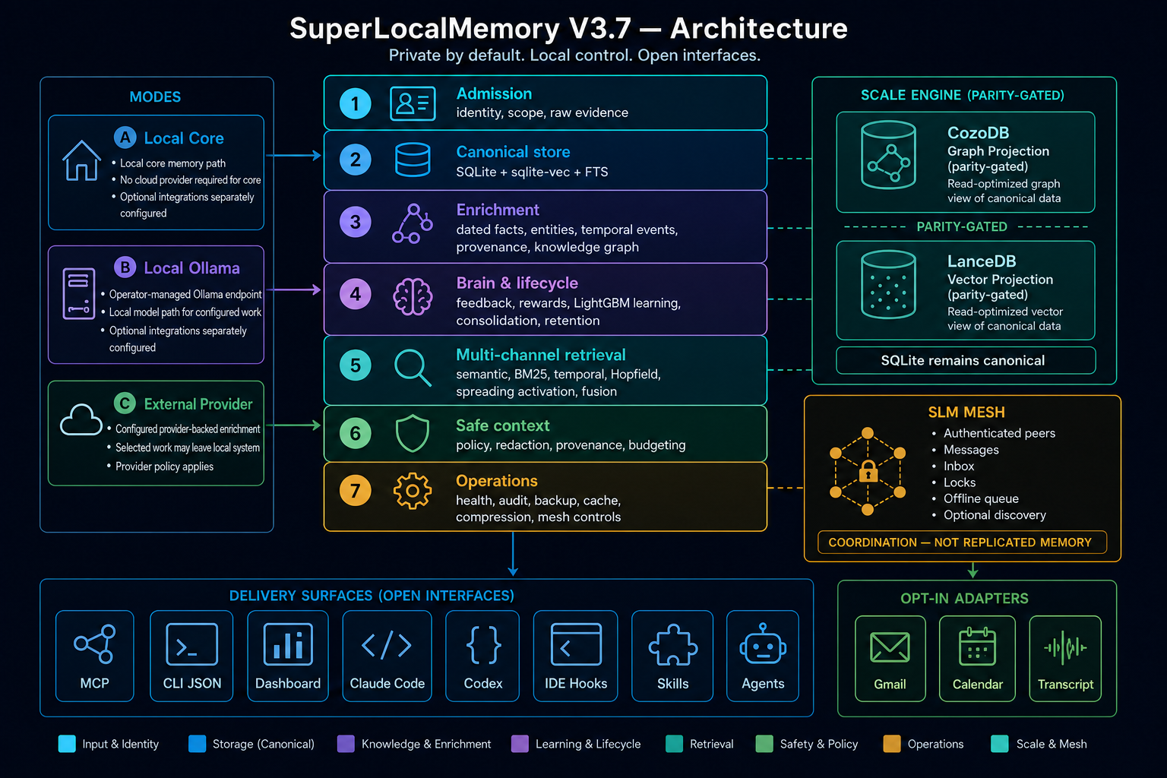Click the Enrichment graph nodes icon
Screen dimensions: 1167x778
coord(413,223)
